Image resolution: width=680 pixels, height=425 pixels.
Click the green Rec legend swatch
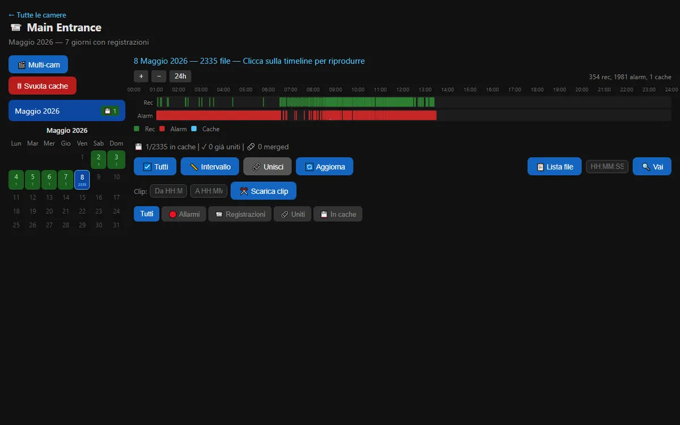[137, 129]
